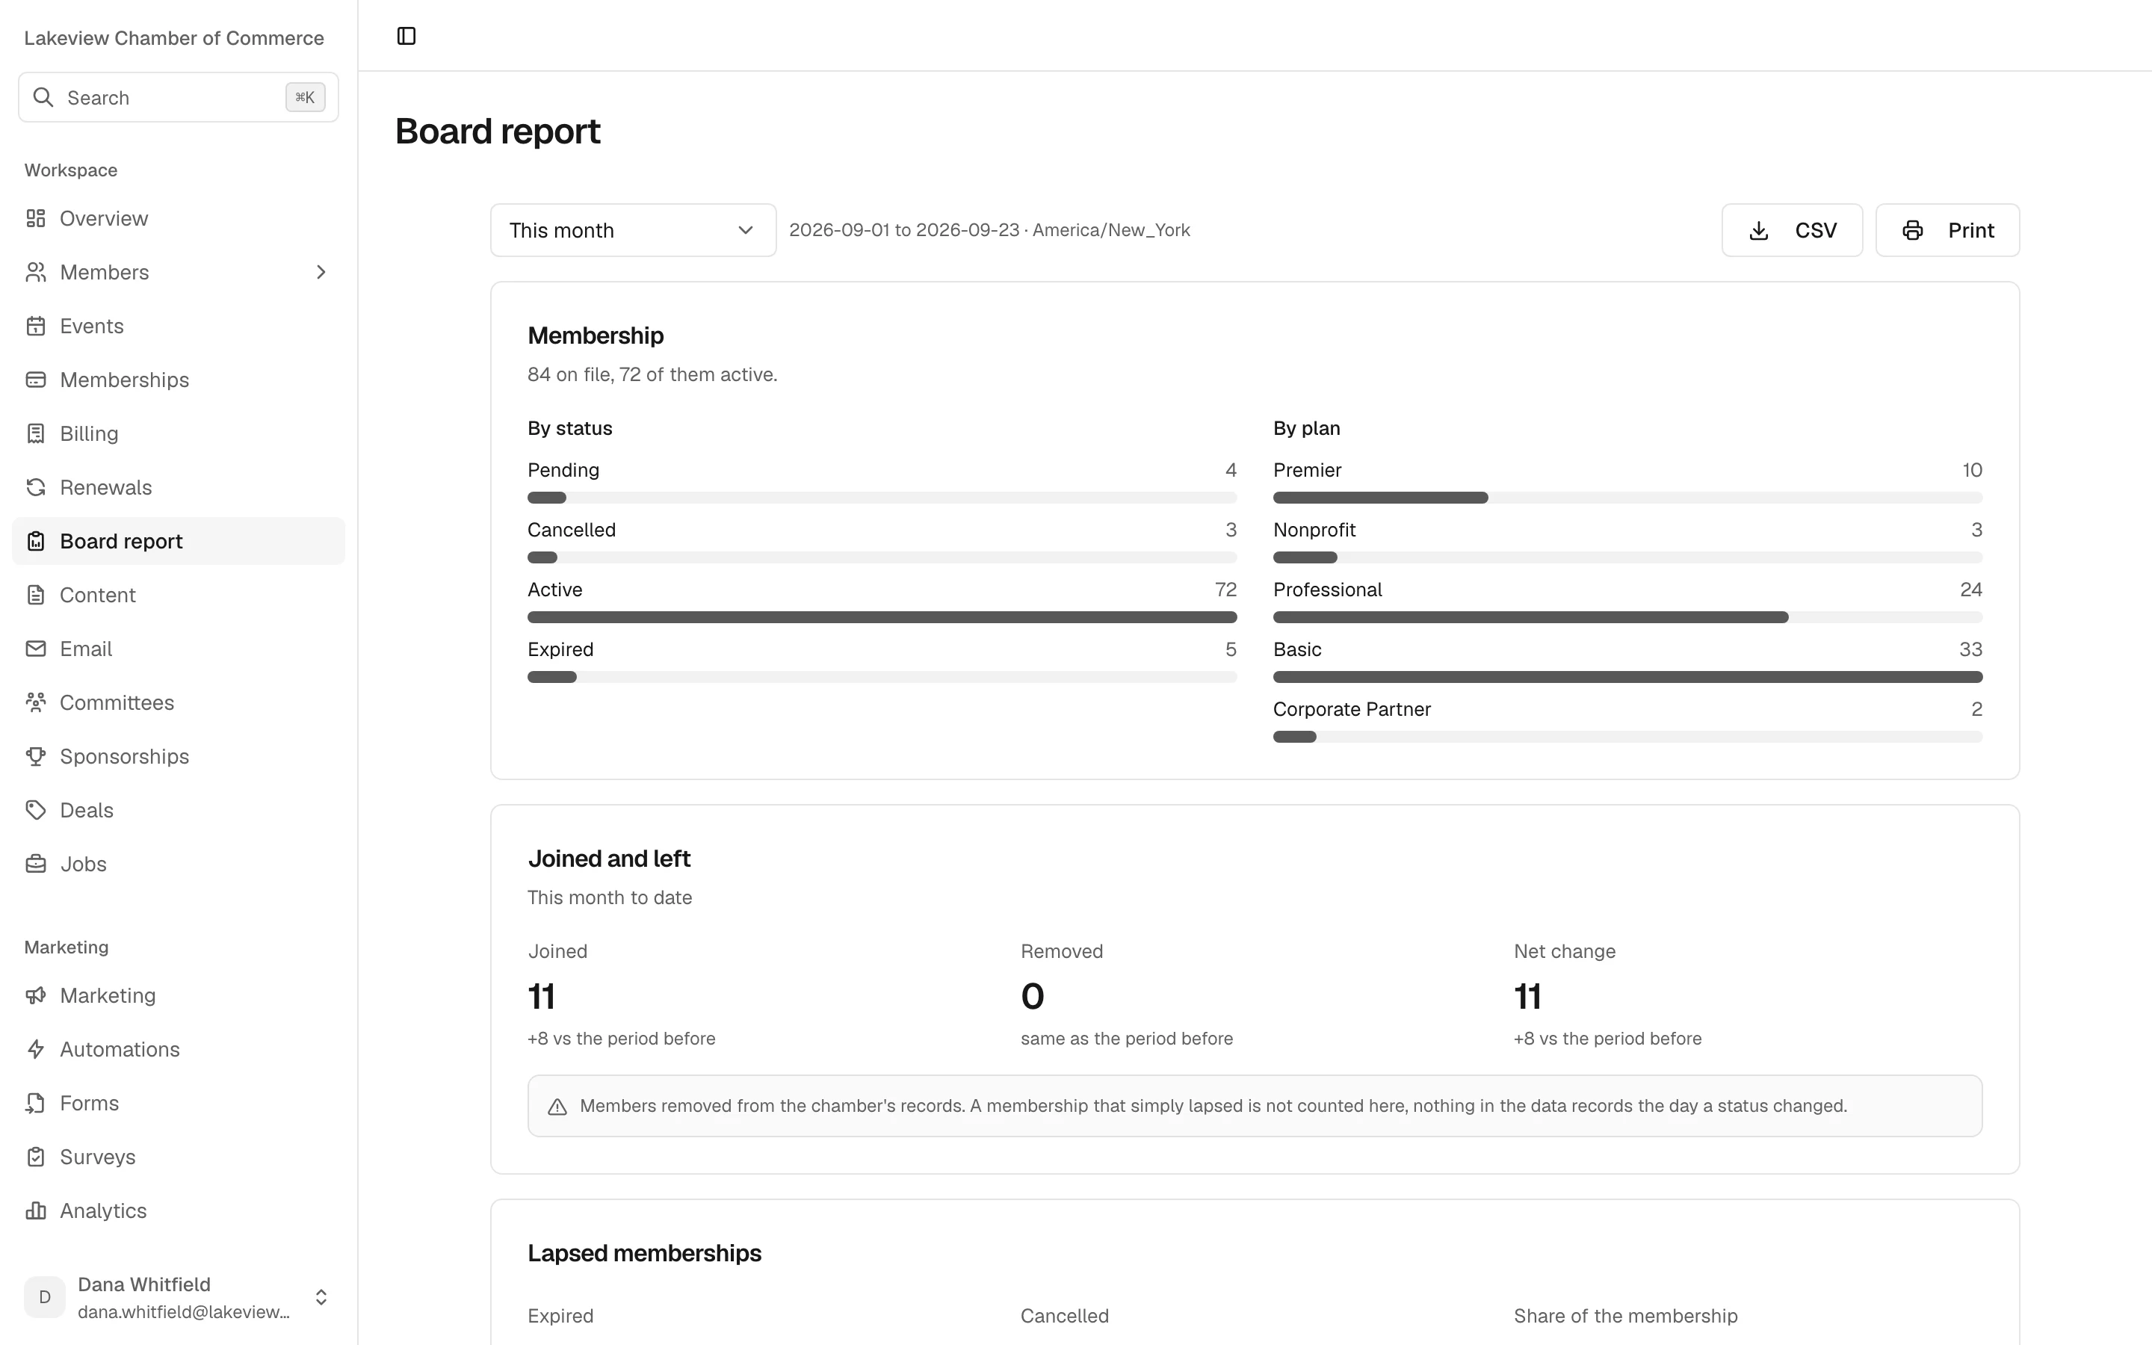Click the Basic plan progress bar
The width and height of the screenshot is (2152, 1345).
point(1627,677)
